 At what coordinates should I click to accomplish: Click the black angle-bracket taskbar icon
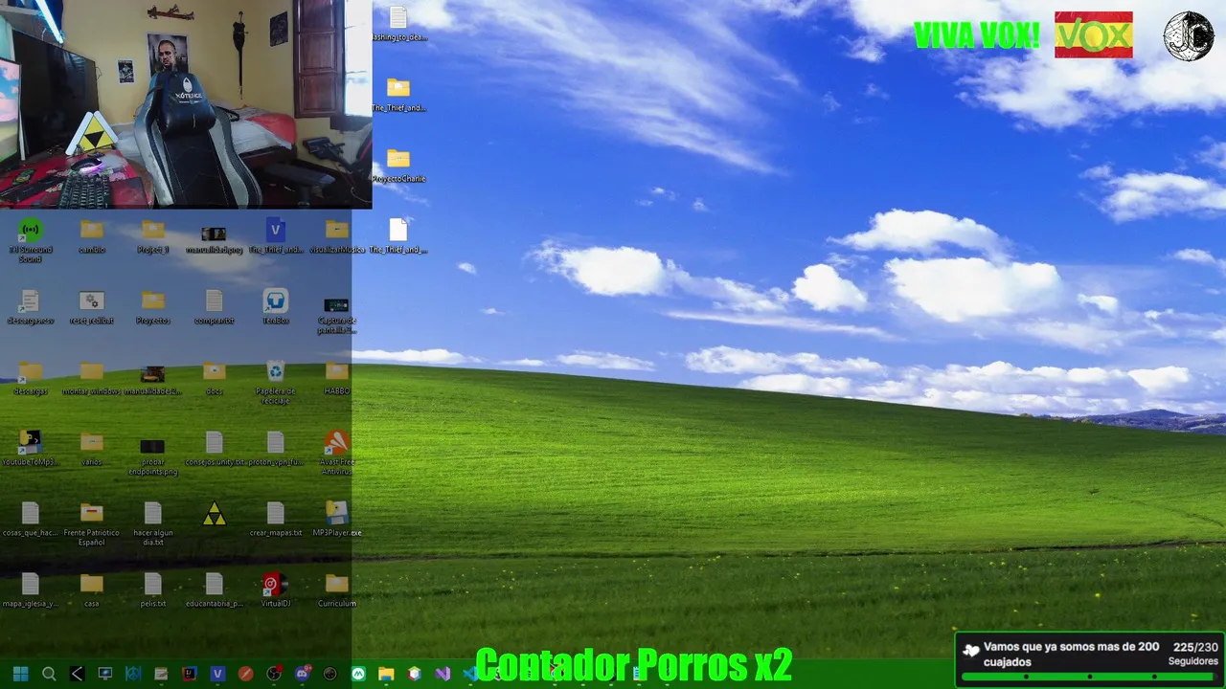point(77,674)
